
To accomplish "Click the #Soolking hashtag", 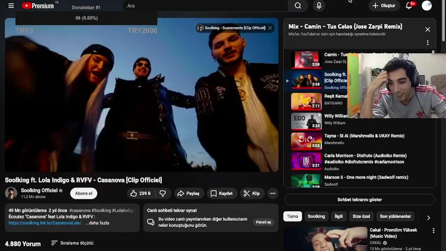I will (101, 211).
